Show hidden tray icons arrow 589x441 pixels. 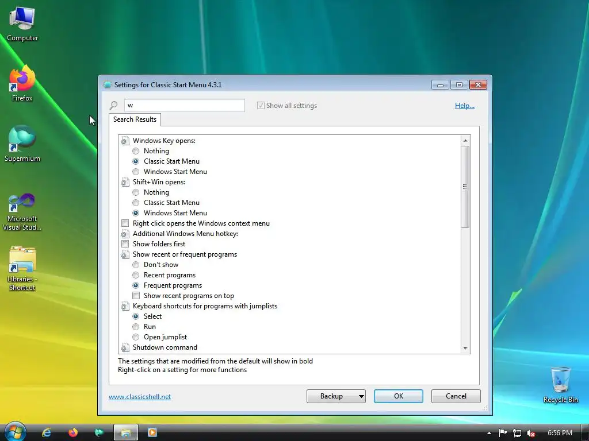point(489,433)
